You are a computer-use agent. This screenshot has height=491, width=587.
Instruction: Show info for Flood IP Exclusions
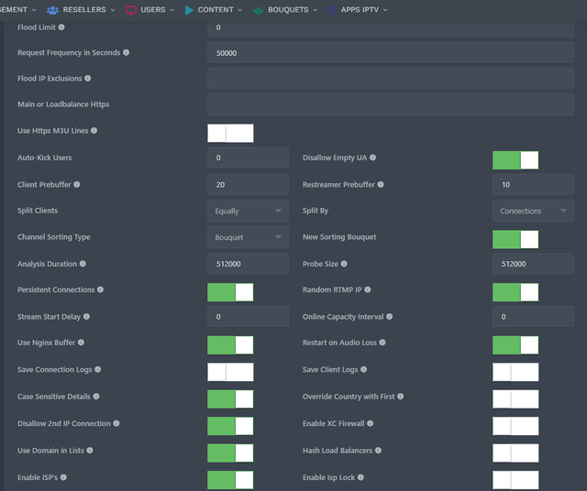click(88, 79)
